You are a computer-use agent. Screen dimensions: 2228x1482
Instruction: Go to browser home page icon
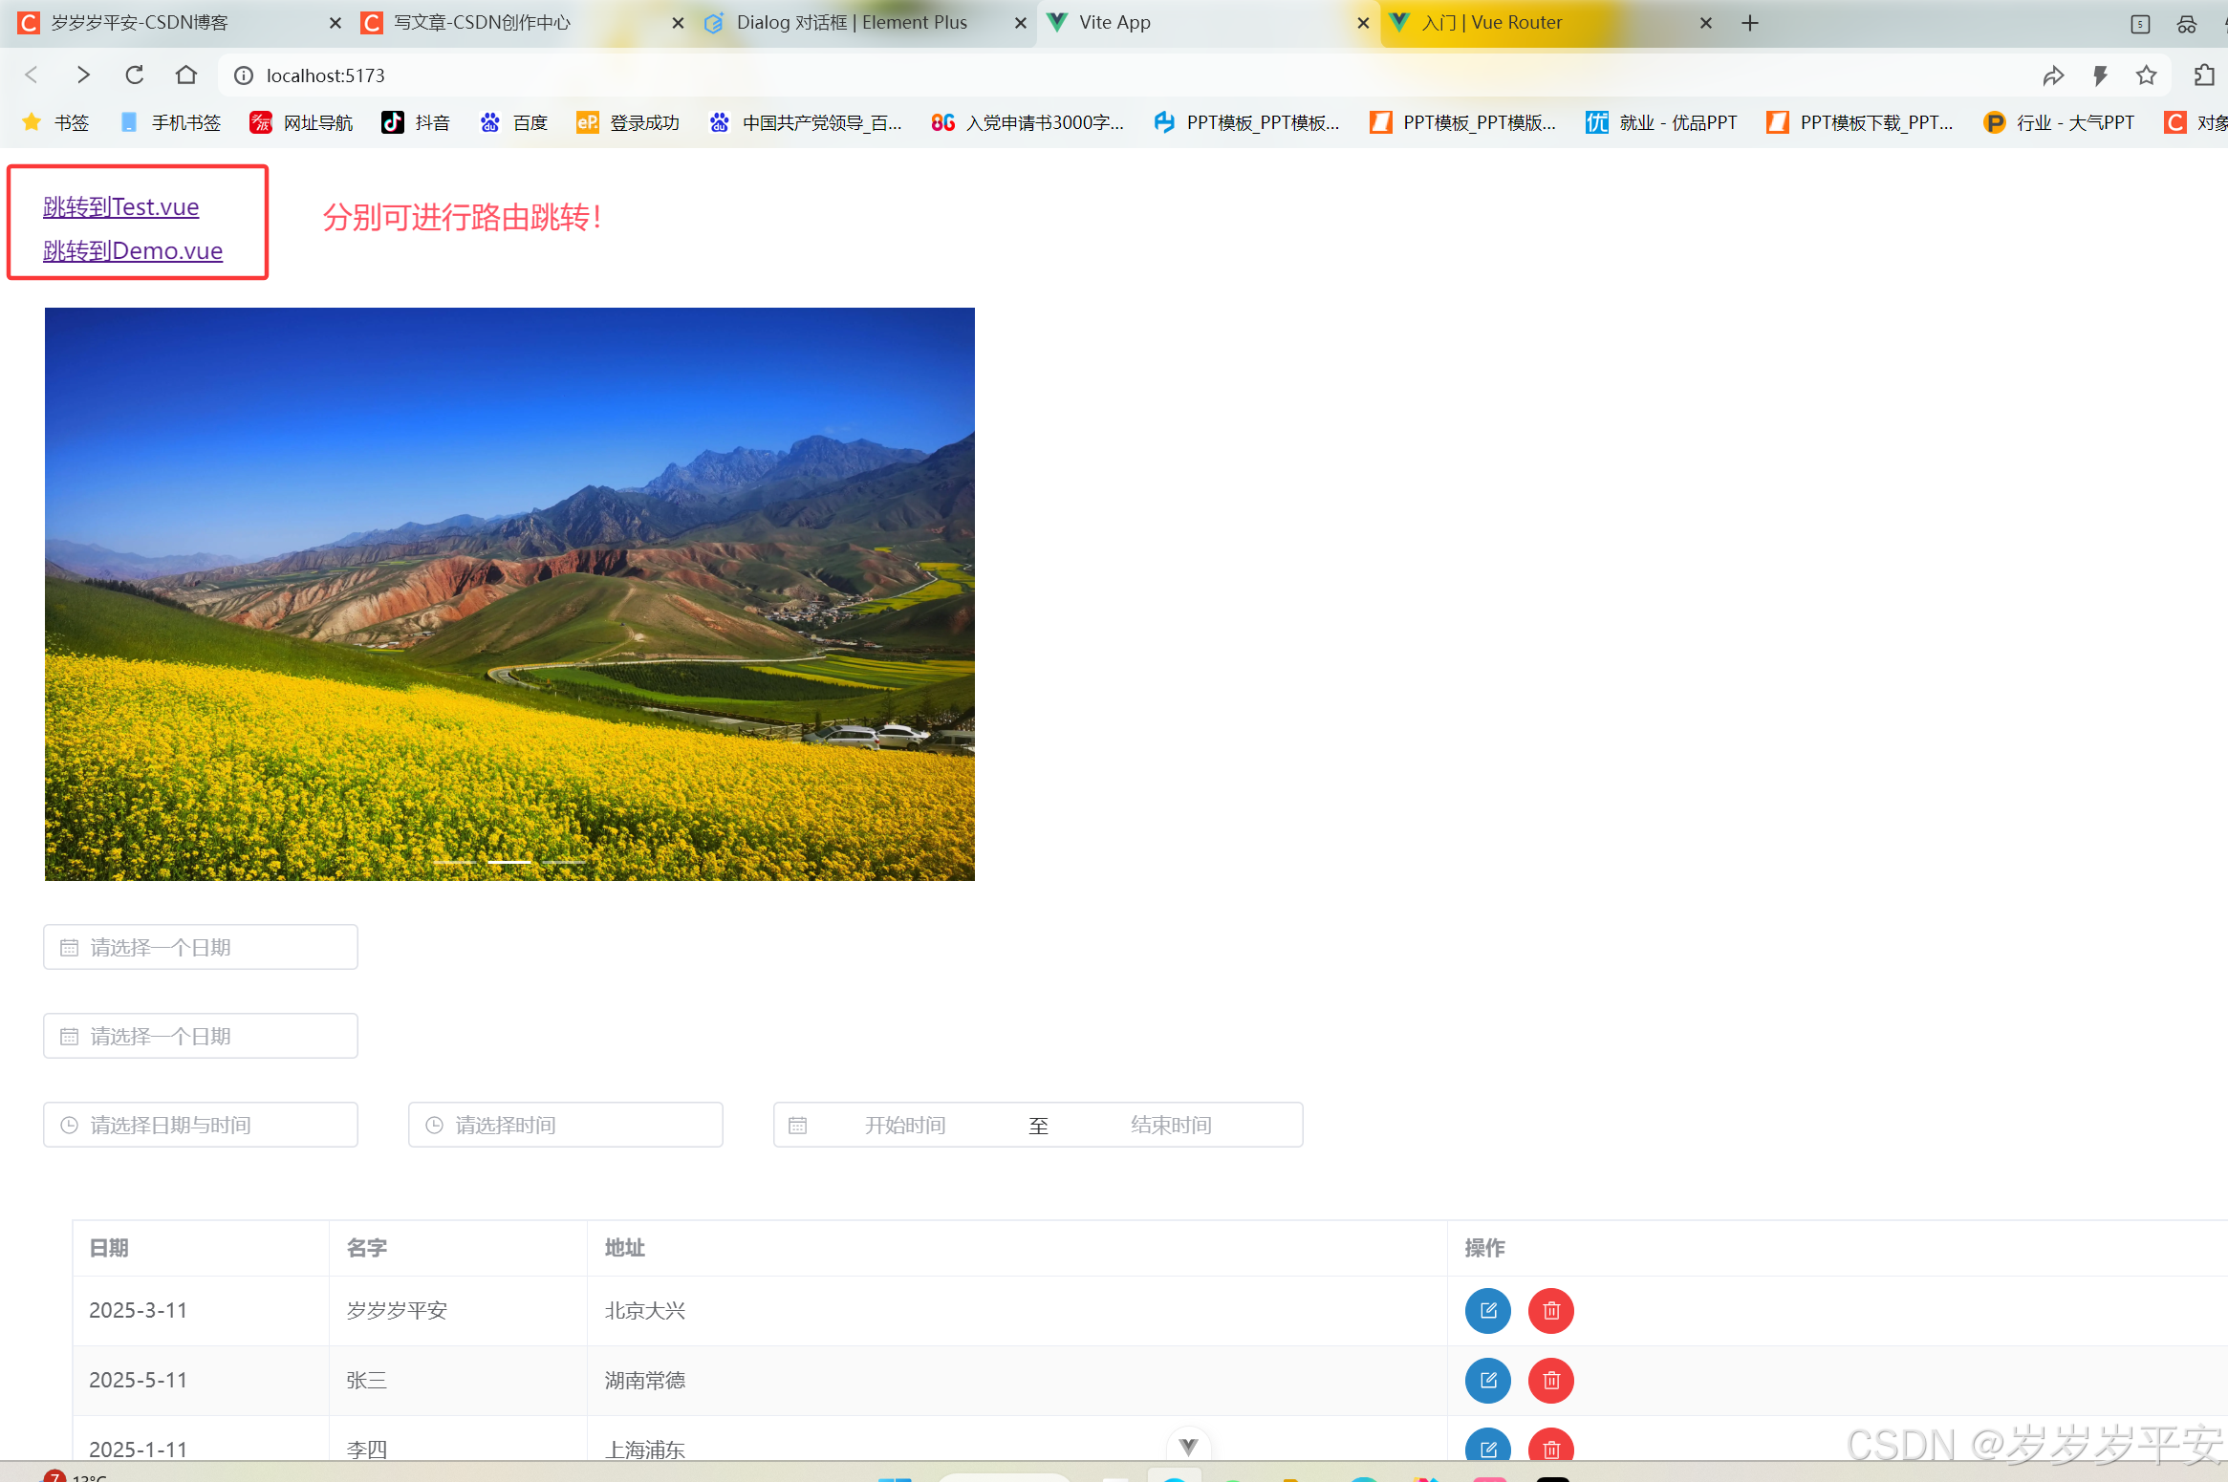[186, 75]
